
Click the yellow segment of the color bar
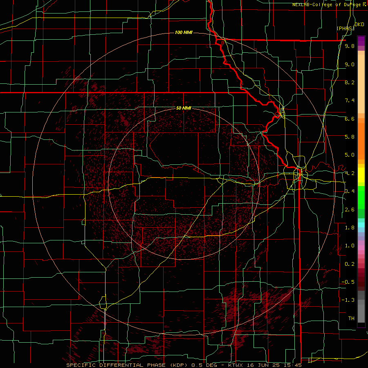pyautogui.click(x=361, y=175)
